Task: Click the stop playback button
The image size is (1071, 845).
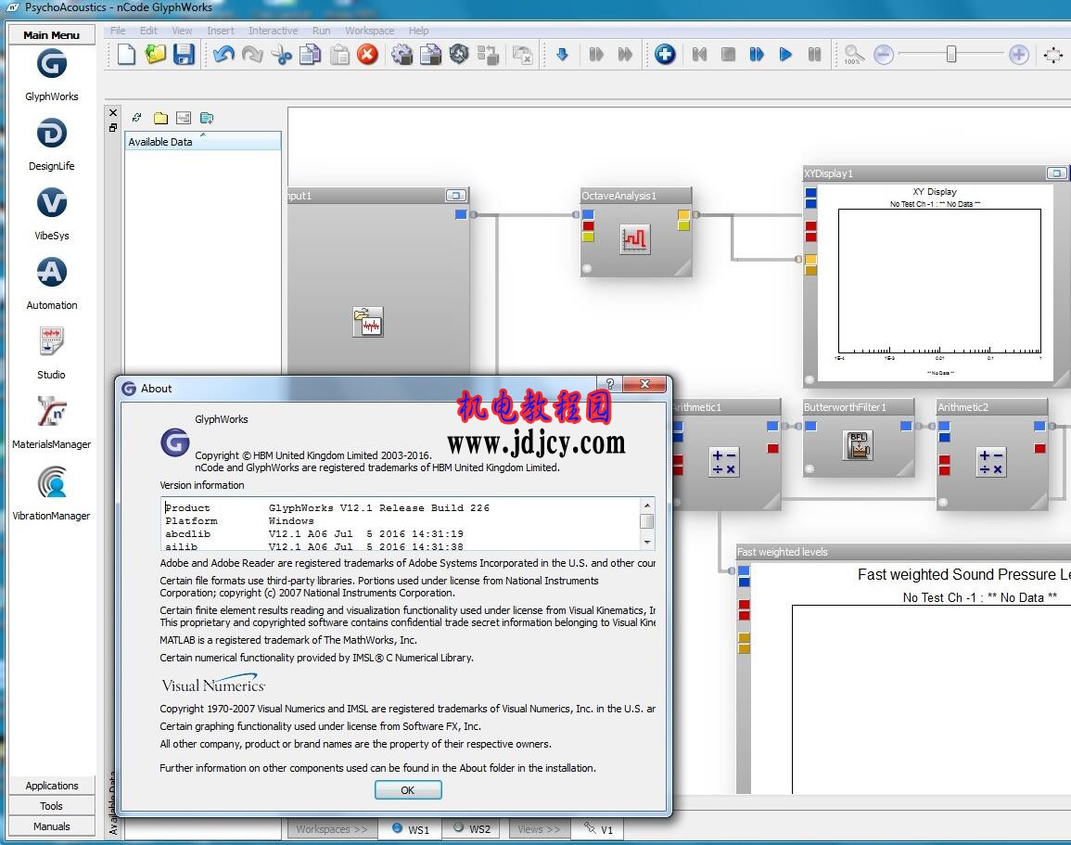Action: tap(728, 55)
